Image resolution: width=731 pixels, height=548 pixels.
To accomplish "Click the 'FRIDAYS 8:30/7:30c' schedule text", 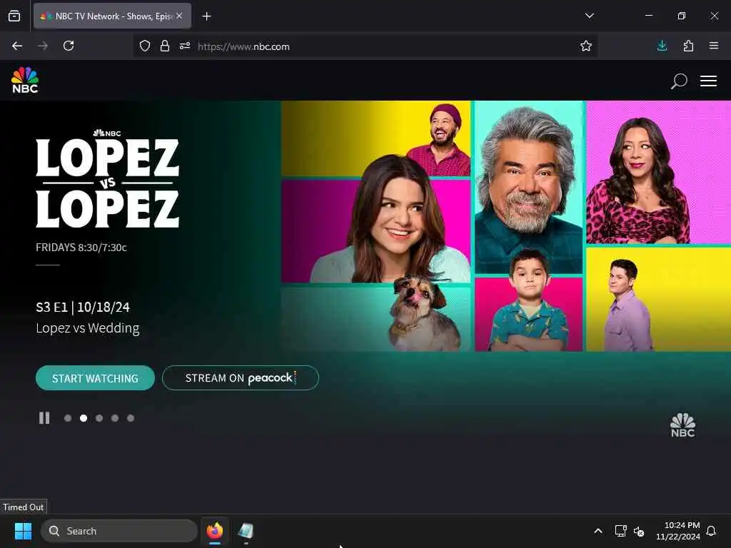I will 81,248.
